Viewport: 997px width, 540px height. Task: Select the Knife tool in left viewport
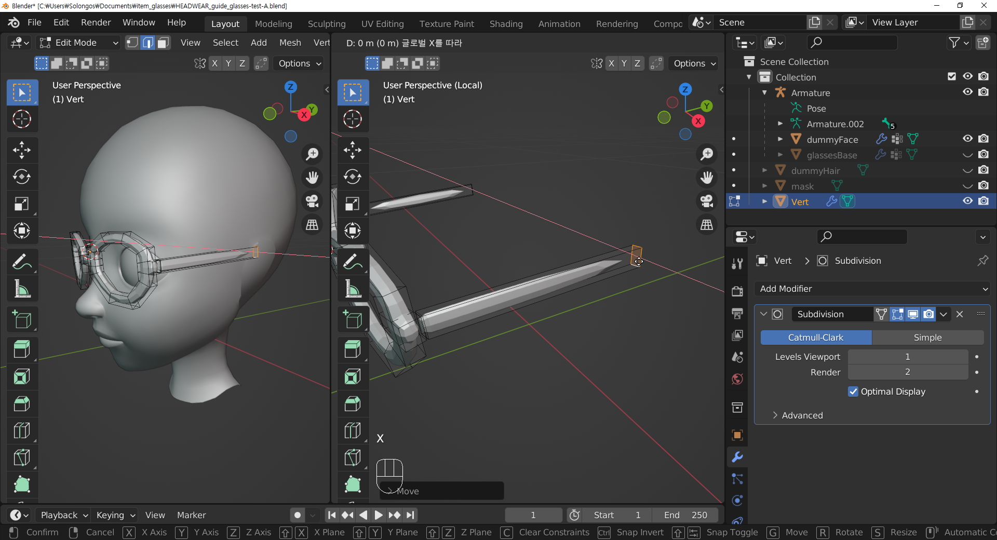pyautogui.click(x=22, y=457)
